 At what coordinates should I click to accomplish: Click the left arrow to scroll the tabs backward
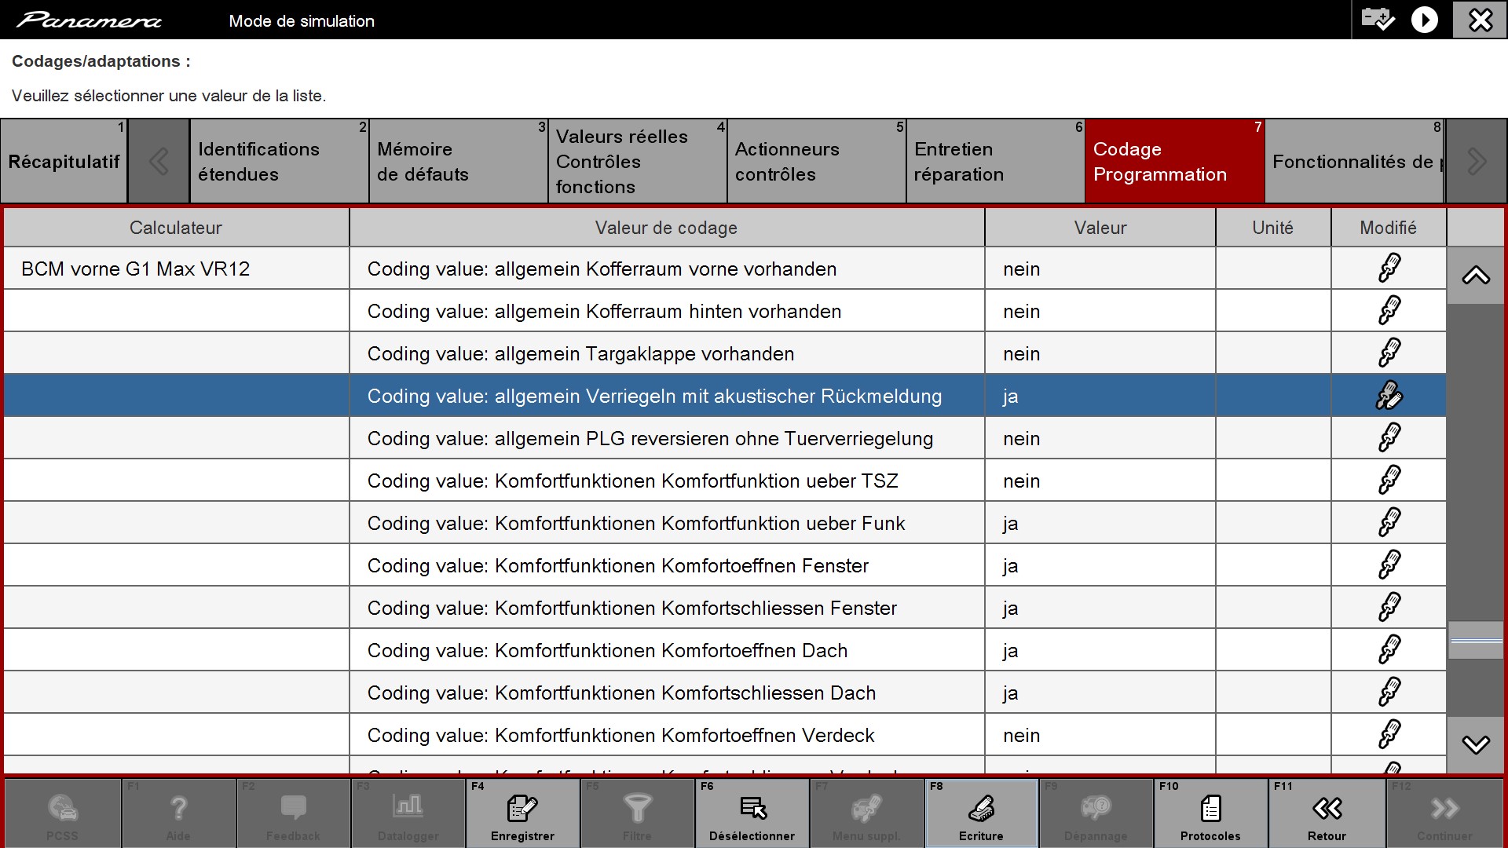159,162
